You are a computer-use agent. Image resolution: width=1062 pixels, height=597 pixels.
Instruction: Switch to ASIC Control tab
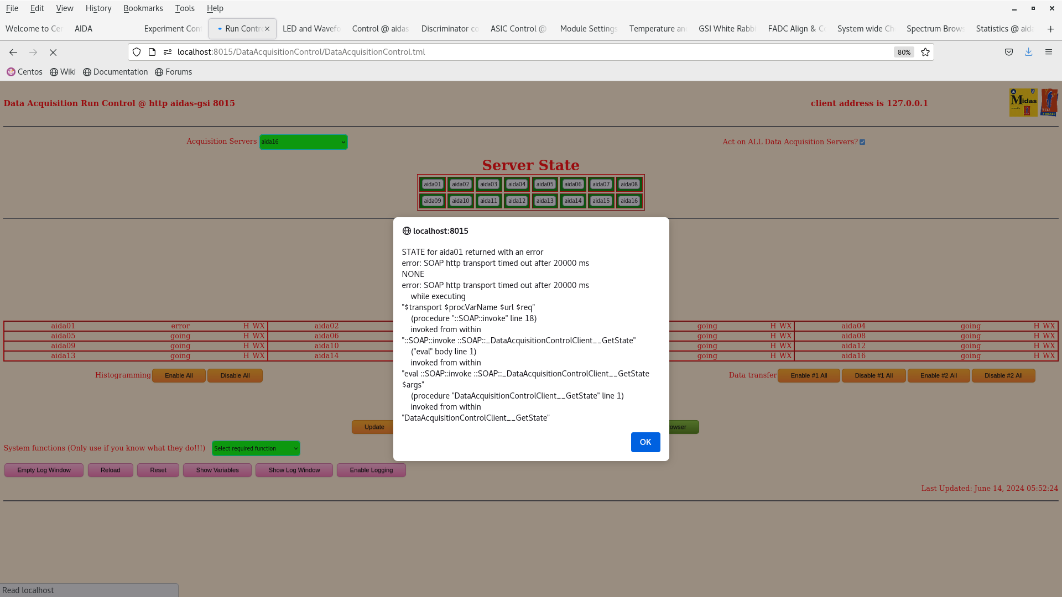point(518,29)
